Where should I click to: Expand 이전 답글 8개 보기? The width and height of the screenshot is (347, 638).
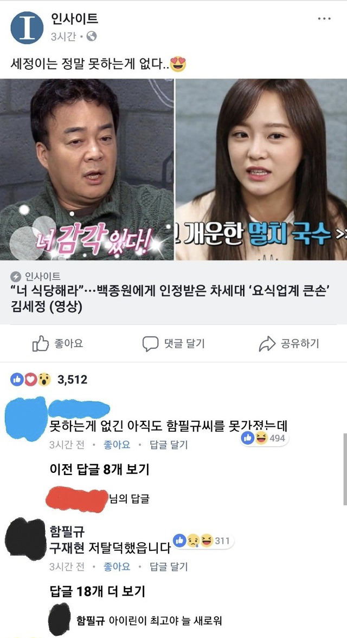(99, 470)
